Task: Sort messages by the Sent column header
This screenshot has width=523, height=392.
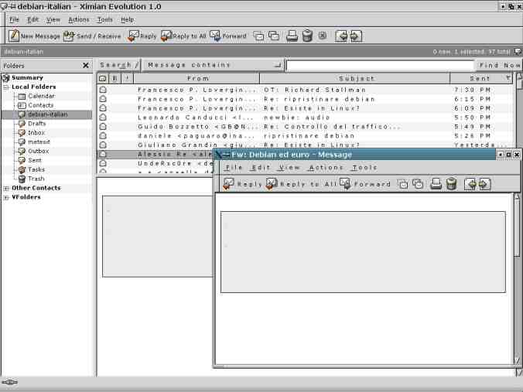Action: [481, 78]
